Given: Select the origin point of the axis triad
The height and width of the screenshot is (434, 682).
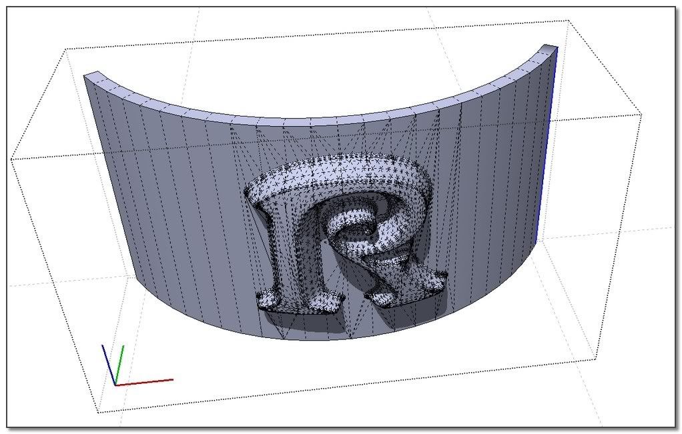Looking at the screenshot, I should pyautogui.click(x=115, y=385).
